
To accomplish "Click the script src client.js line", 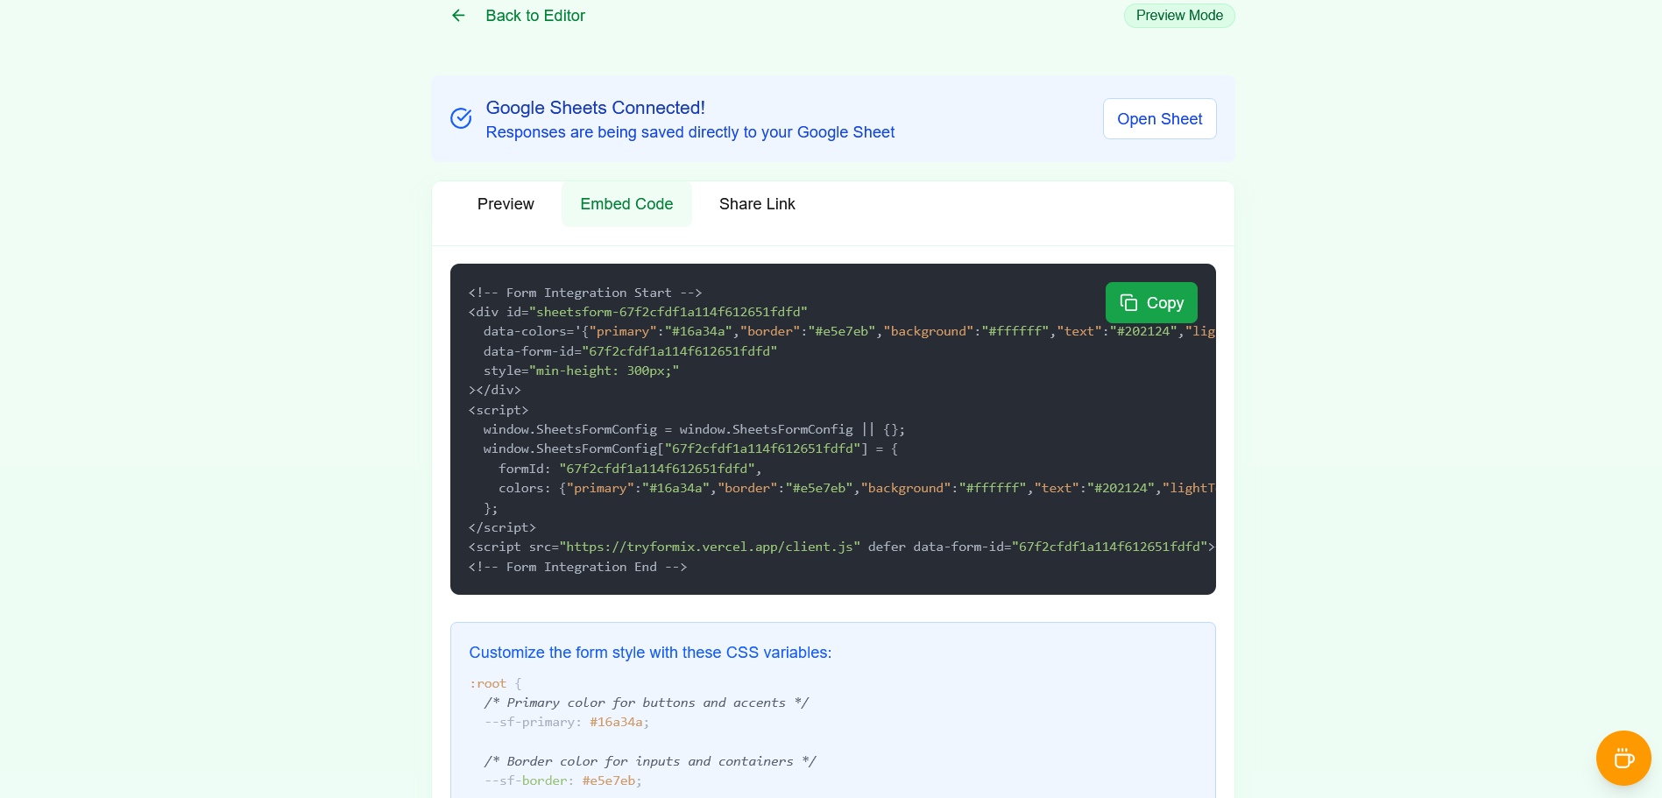I will [x=842, y=547].
